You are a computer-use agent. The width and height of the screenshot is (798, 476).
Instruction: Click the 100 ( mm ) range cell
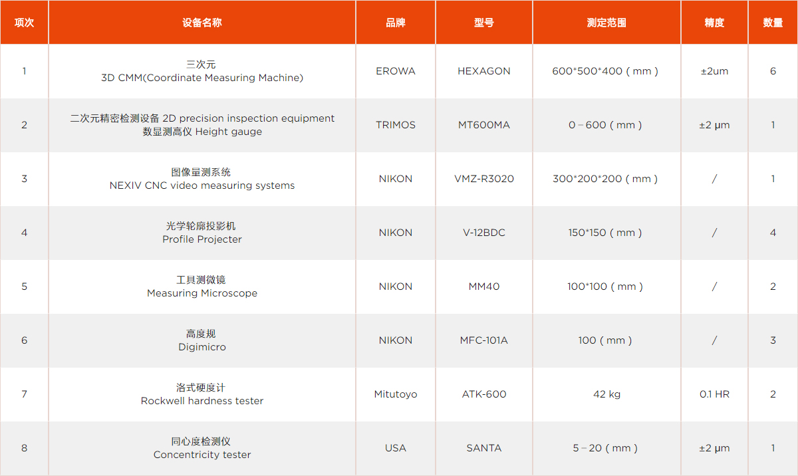click(606, 340)
